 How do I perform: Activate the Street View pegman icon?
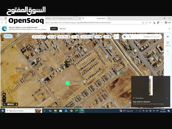[x=16, y=104]
